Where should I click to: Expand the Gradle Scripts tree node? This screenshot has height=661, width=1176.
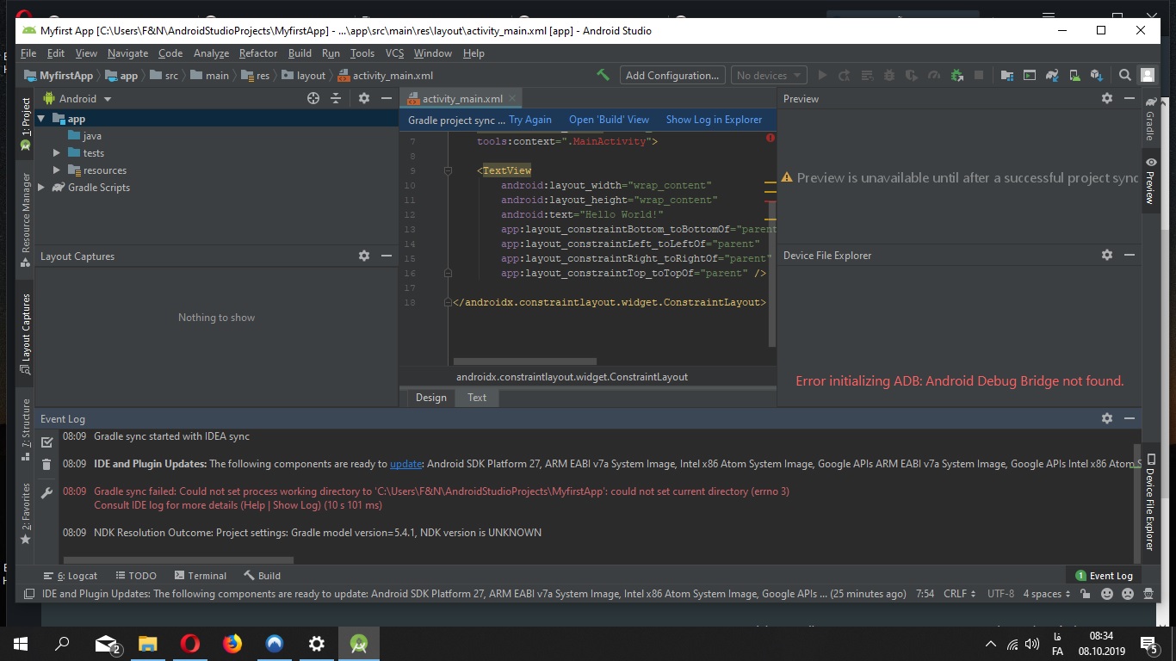tap(40, 188)
